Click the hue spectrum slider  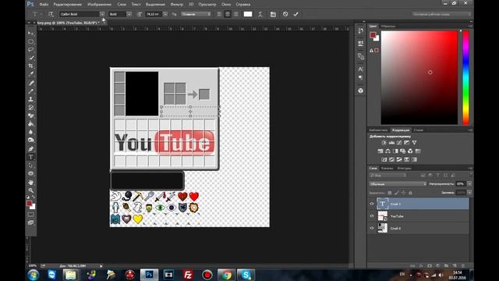(x=466, y=77)
